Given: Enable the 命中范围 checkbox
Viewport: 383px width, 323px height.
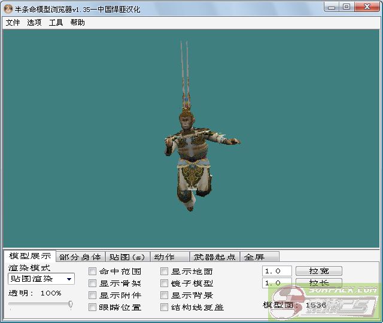Looking at the screenshot, I should [93, 272].
